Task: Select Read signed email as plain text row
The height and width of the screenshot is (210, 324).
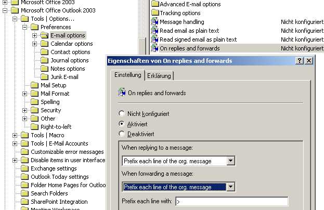Action: [x=237, y=40]
